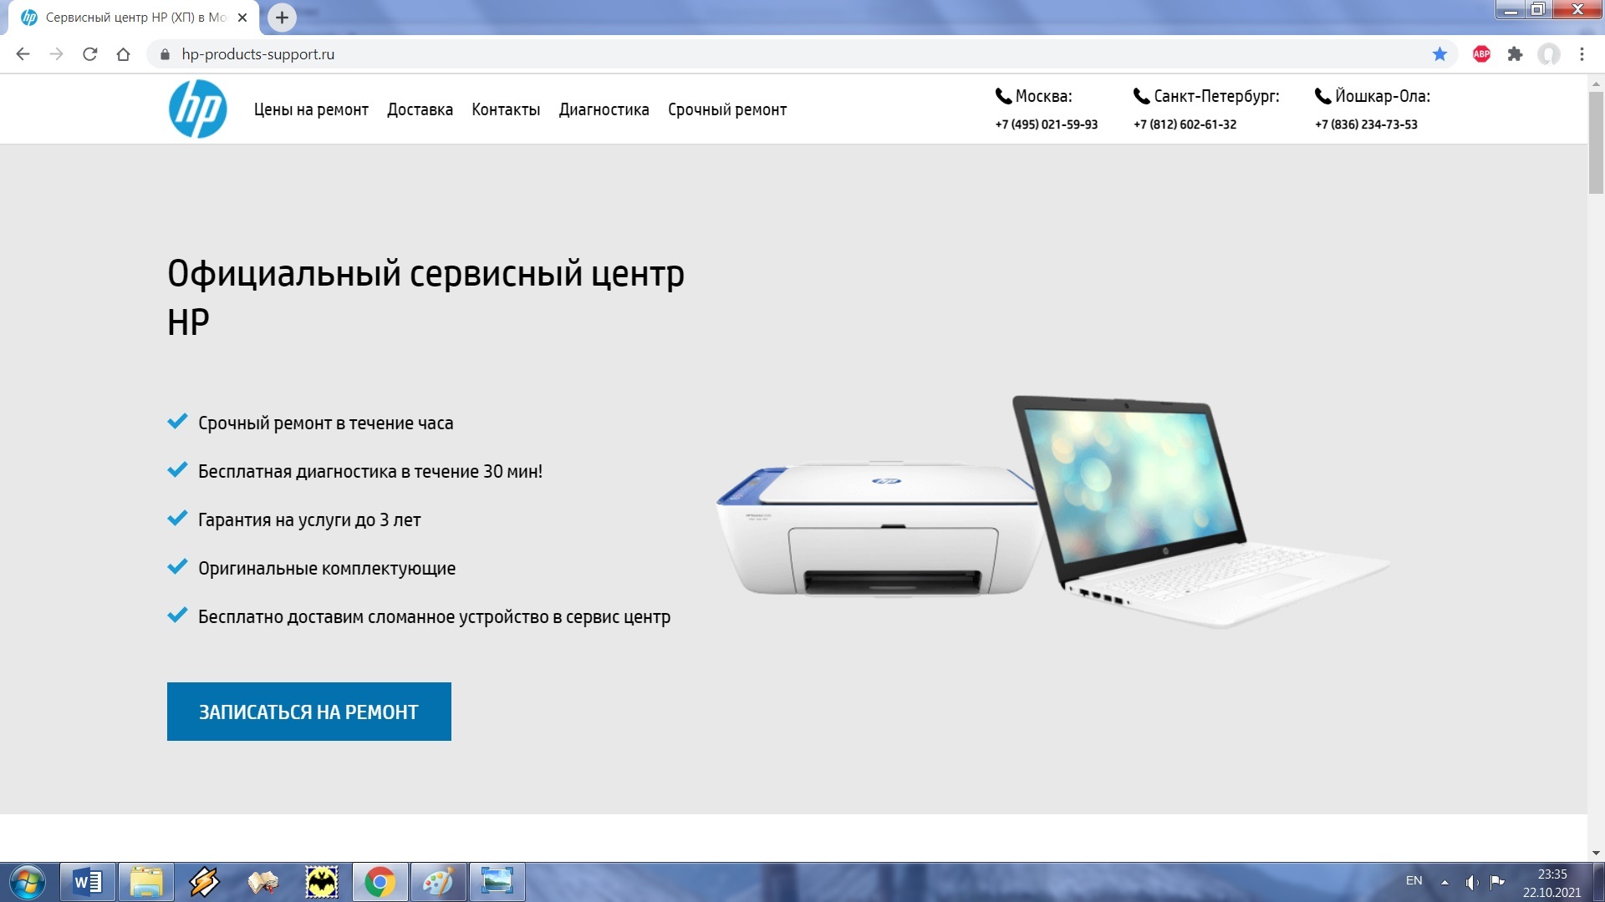
Task: Open Доставка menu item
Action: click(x=420, y=109)
